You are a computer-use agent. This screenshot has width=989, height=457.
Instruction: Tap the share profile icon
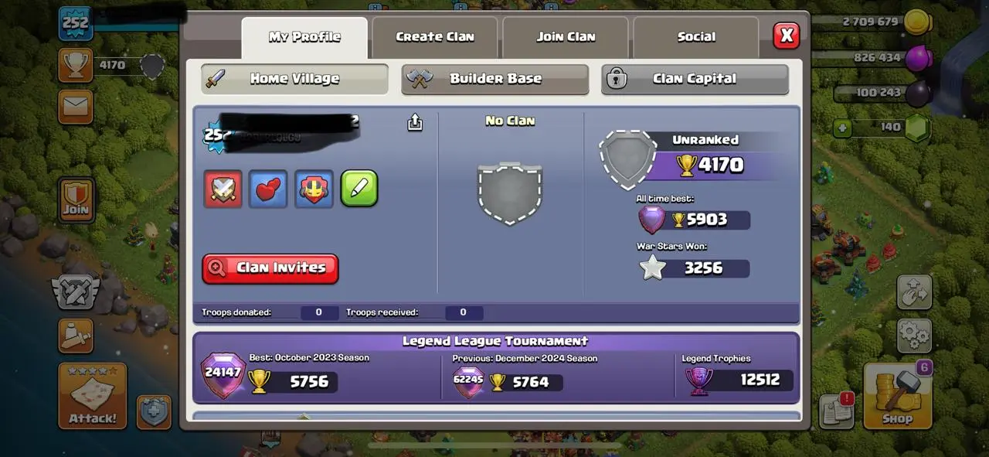click(x=415, y=122)
